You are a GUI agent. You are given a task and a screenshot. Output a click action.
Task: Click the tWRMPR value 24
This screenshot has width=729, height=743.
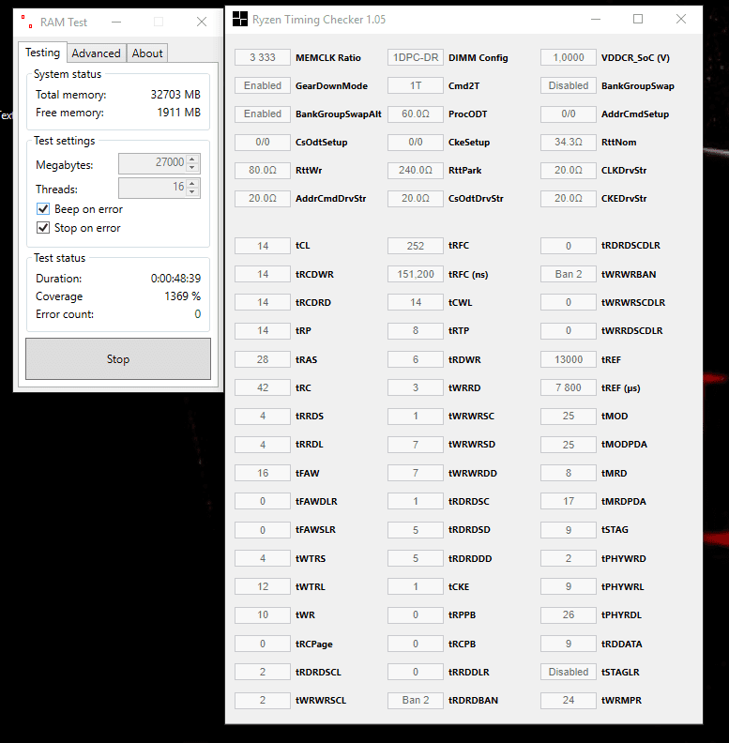click(x=569, y=700)
